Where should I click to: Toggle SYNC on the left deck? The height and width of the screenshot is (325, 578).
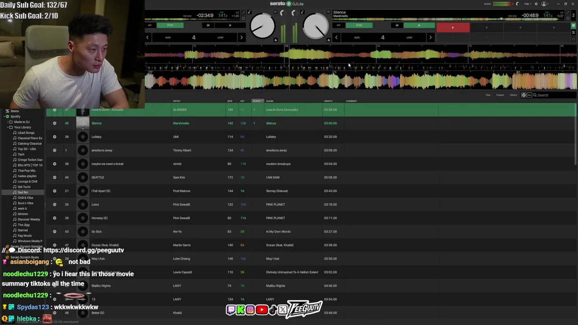(x=170, y=25)
